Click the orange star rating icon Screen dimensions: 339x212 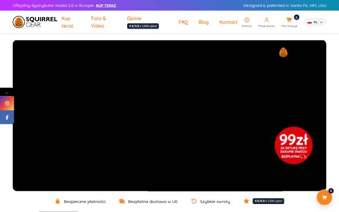tap(246, 201)
